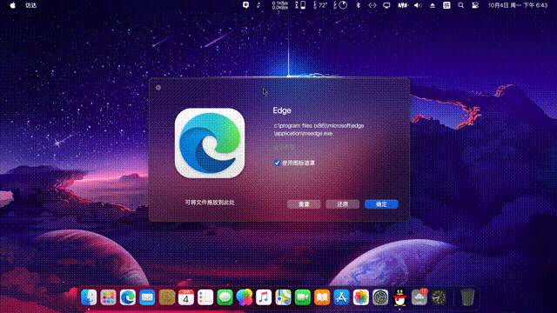Open Control Center in menu bar

coord(475,5)
